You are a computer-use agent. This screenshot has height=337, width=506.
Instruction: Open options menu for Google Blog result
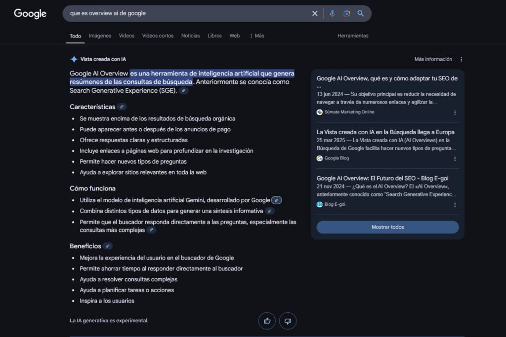pos(455,159)
